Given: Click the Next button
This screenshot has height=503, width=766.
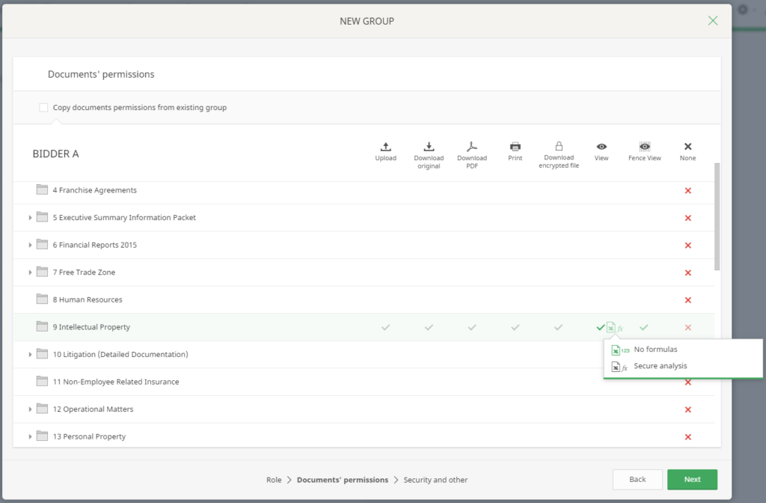Looking at the screenshot, I should [692, 479].
